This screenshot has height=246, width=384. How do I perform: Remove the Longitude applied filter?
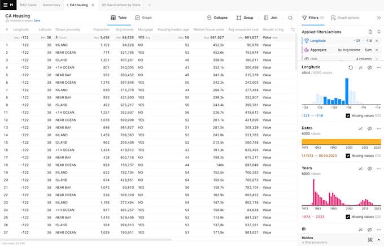[377, 41]
